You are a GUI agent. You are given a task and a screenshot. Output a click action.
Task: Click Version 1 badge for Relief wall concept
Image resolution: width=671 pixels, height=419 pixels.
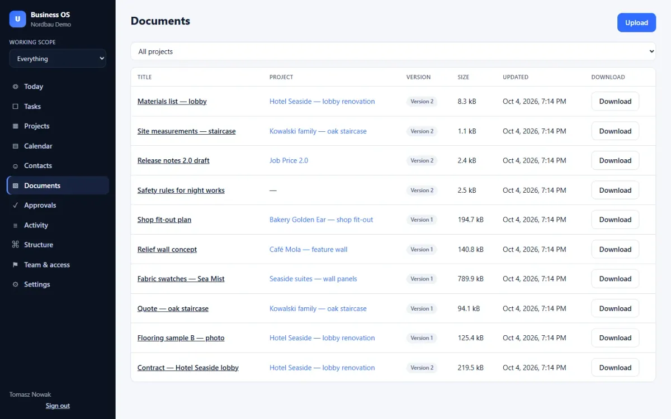point(422,249)
